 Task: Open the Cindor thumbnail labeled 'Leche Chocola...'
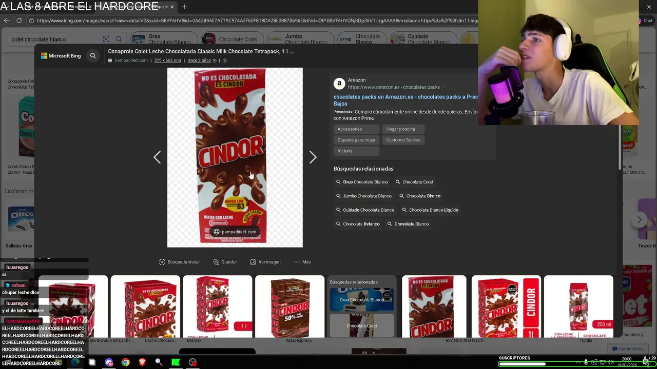(x=145, y=307)
